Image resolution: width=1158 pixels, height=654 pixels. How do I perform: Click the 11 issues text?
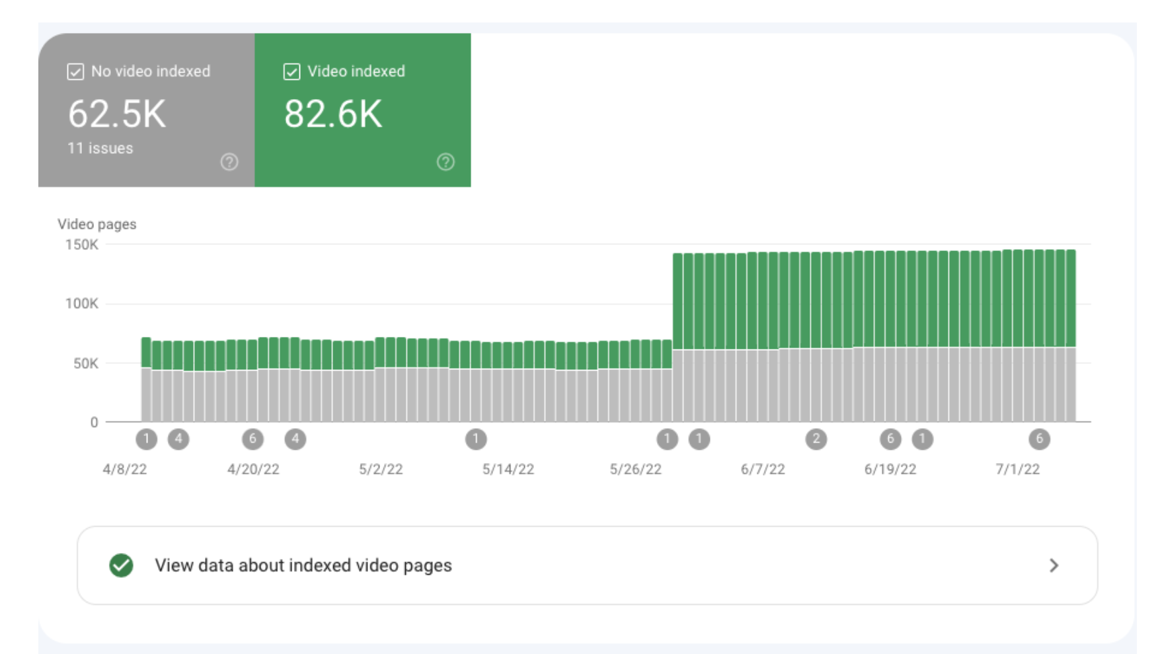click(100, 149)
